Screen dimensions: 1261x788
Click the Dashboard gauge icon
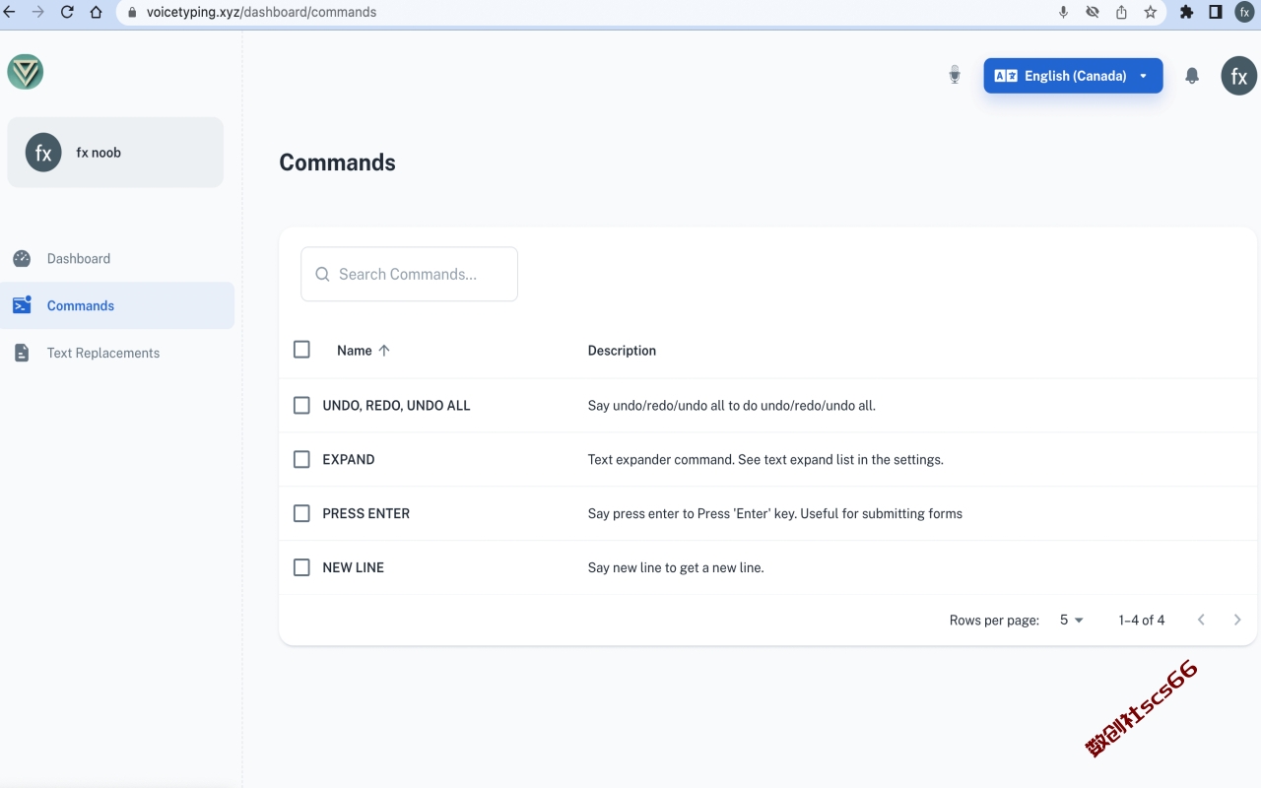[22, 258]
